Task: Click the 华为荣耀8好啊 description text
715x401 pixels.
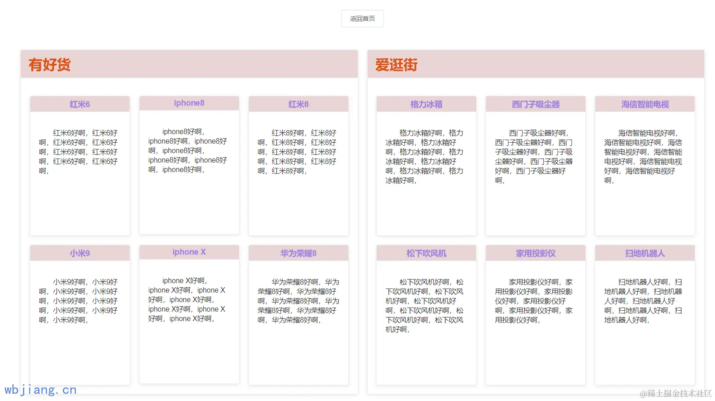Action: (x=299, y=301)
